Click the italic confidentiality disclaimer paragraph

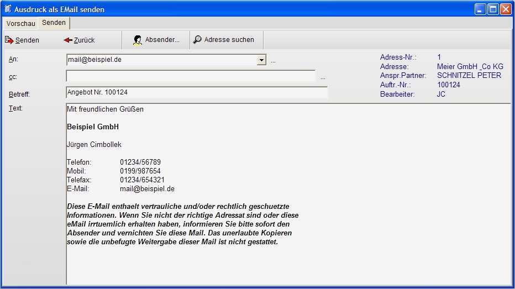[182, 224]
